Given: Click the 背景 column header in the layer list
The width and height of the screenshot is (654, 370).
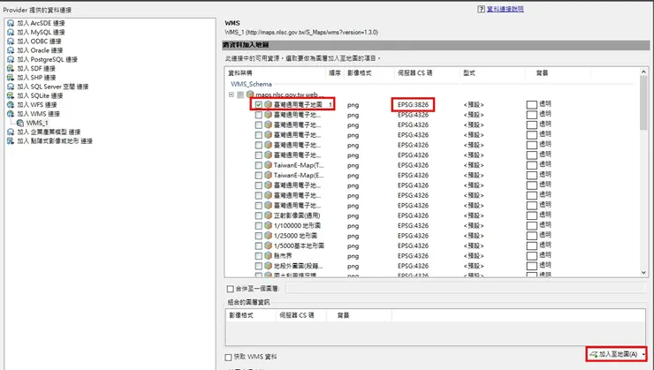Looking at the screenshot, I should coord(558,73).
